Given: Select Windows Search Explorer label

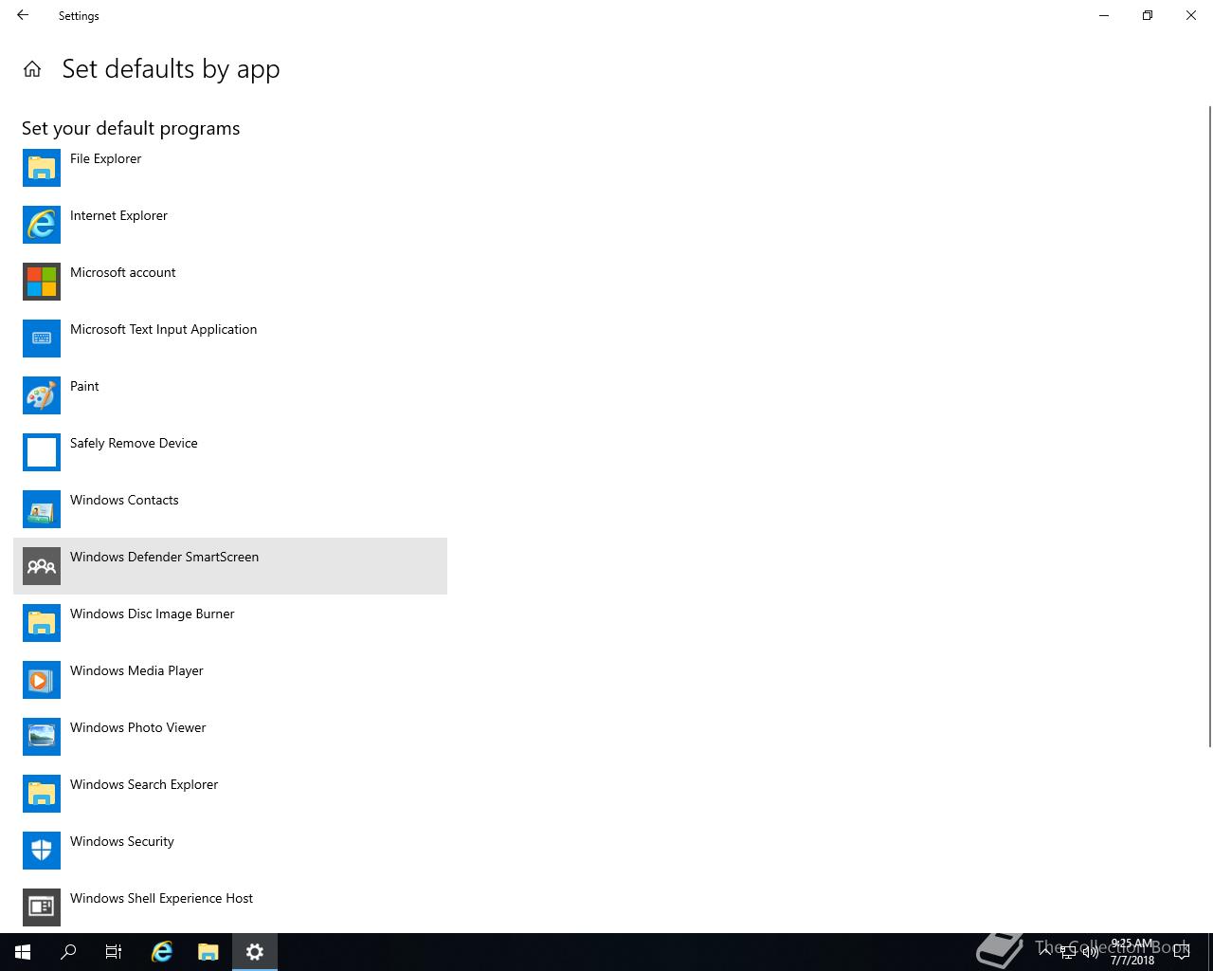Looking at the screenshot, I should 144,784.
